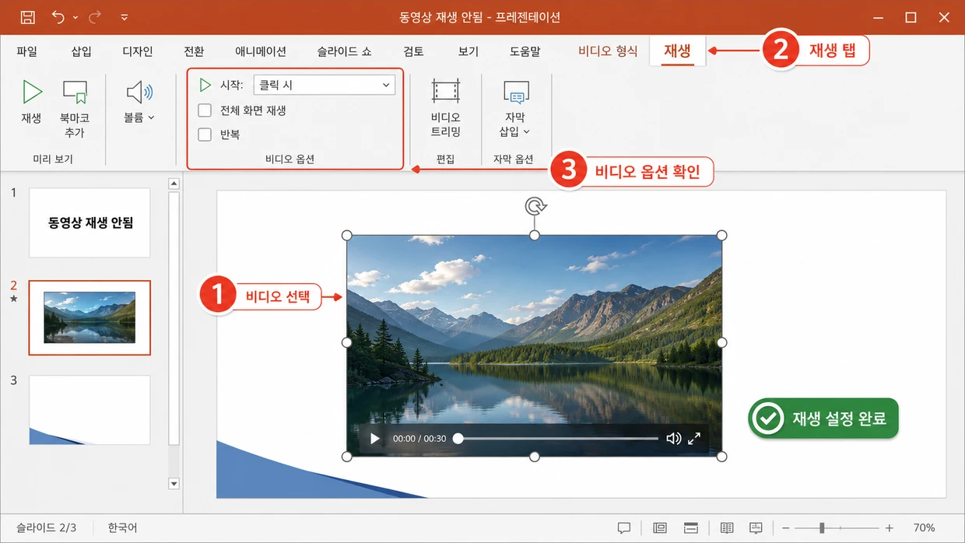Click the video rotation handle
The image size is (965, 543).
coord(535,206)
